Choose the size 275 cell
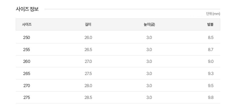 [26, 97]
